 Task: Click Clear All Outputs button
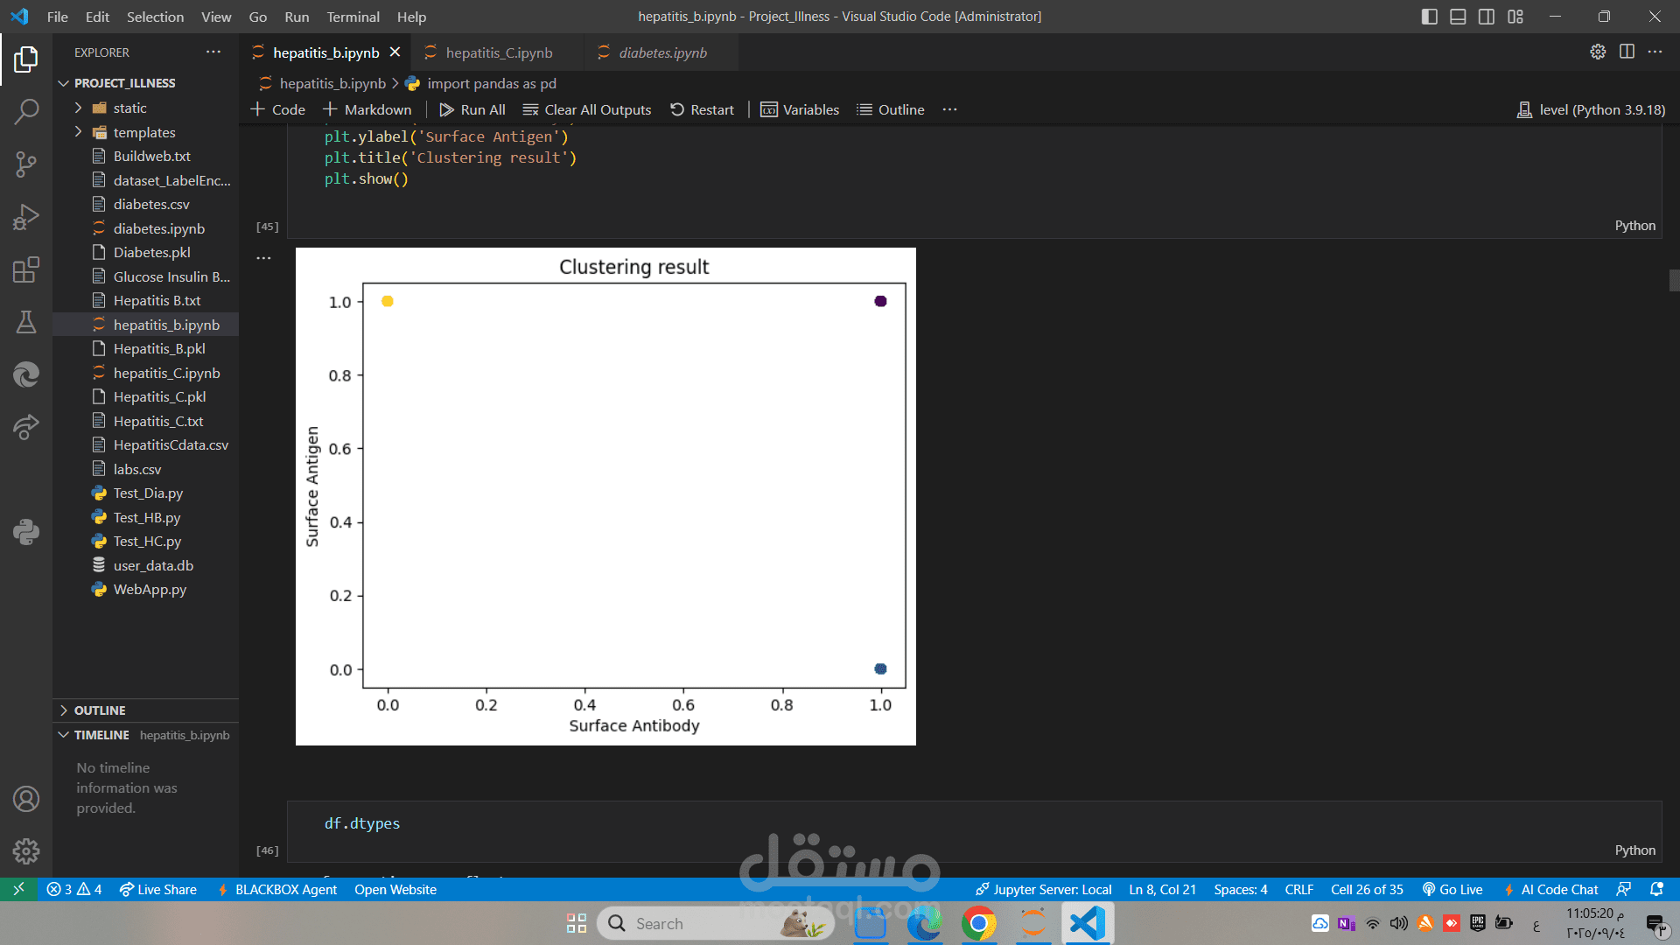587,109
